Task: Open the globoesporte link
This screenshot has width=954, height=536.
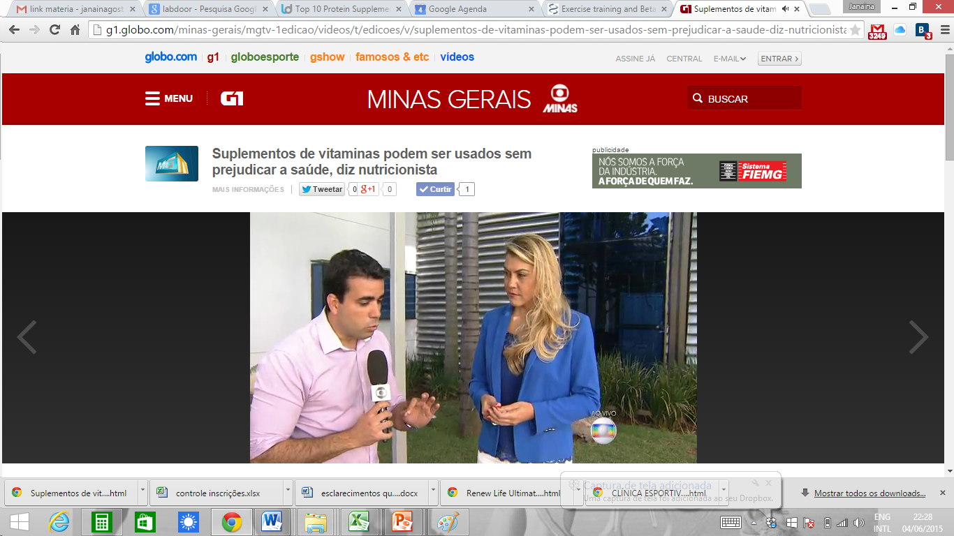Action: pyautogui.click(x=265, y=57)
